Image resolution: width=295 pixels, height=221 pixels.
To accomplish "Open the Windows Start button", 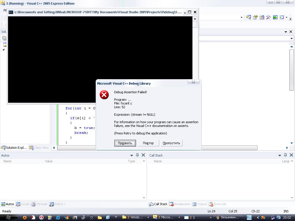I will coord(9,218).
